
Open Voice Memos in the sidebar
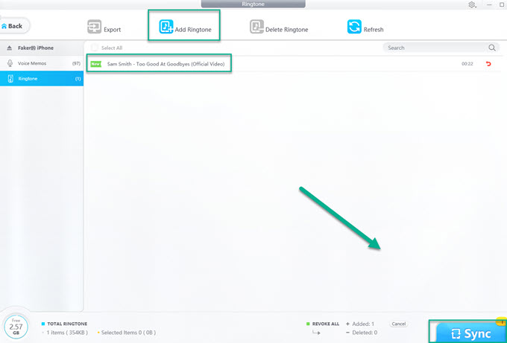(42, 63)
